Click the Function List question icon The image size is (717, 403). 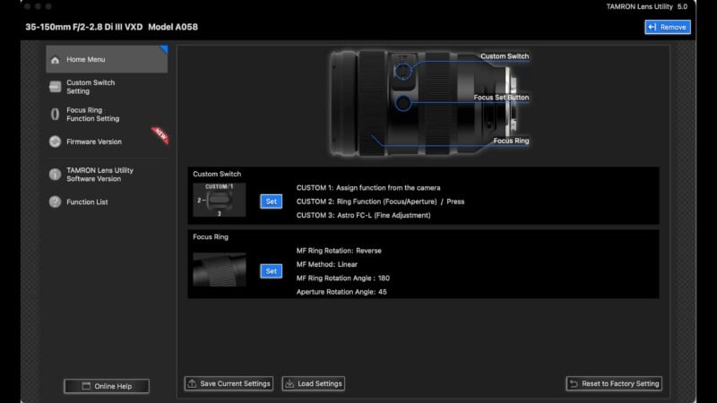tap(55, 201)
